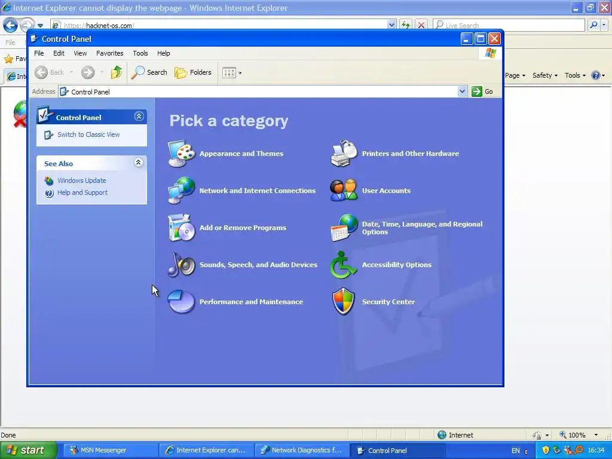This screenshot has height=459, width=612.
Task: Open the Edit menu in Control Panel
Action: tap(59, 53)
